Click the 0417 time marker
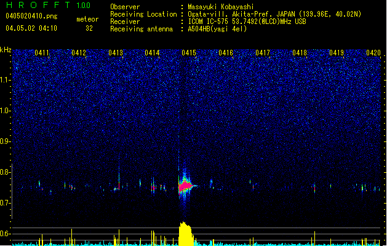387x246 pixels. point(263,53)
